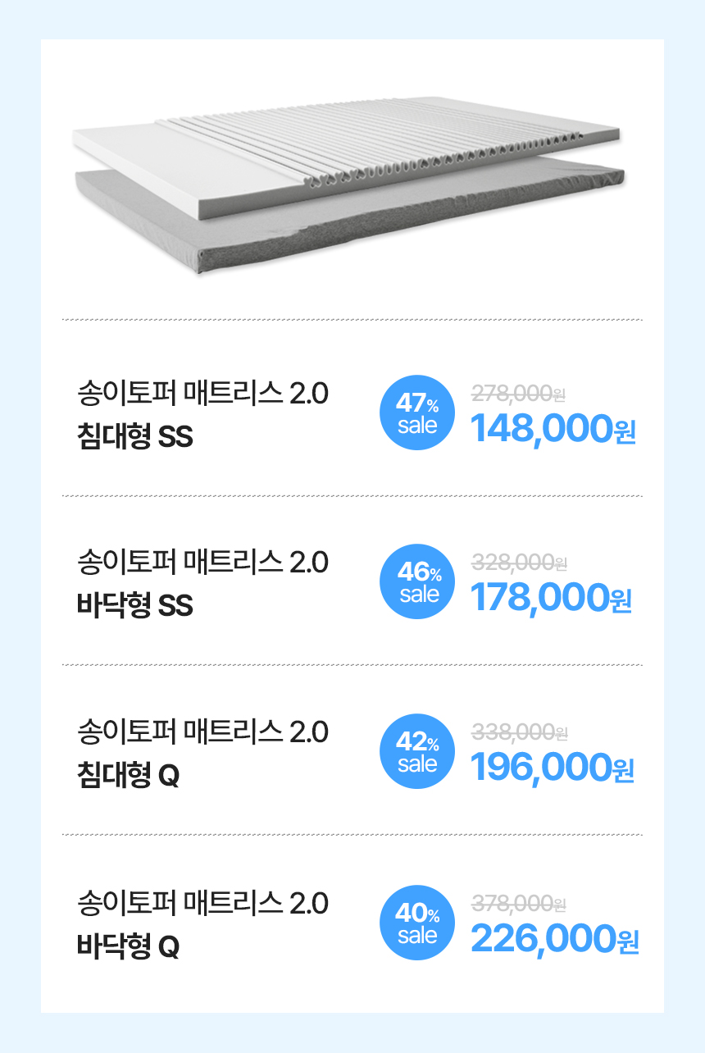Click the mattress topper product image
Screen dimensions: 705x1053
click(349, 184)
